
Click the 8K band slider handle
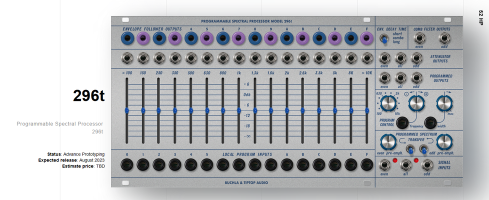point(351,110)
